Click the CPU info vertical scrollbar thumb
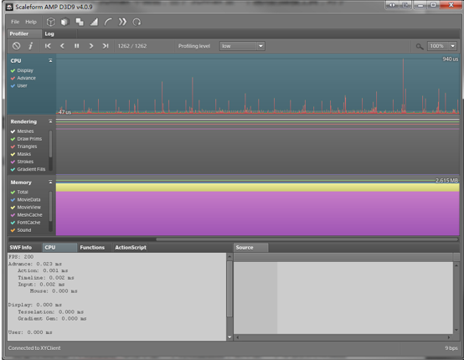The height and width of the screenshot is (360, 464). tap(229, 289)
